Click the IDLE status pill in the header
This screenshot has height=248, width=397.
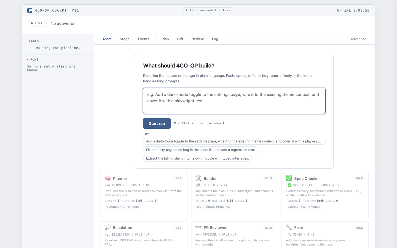37,23
